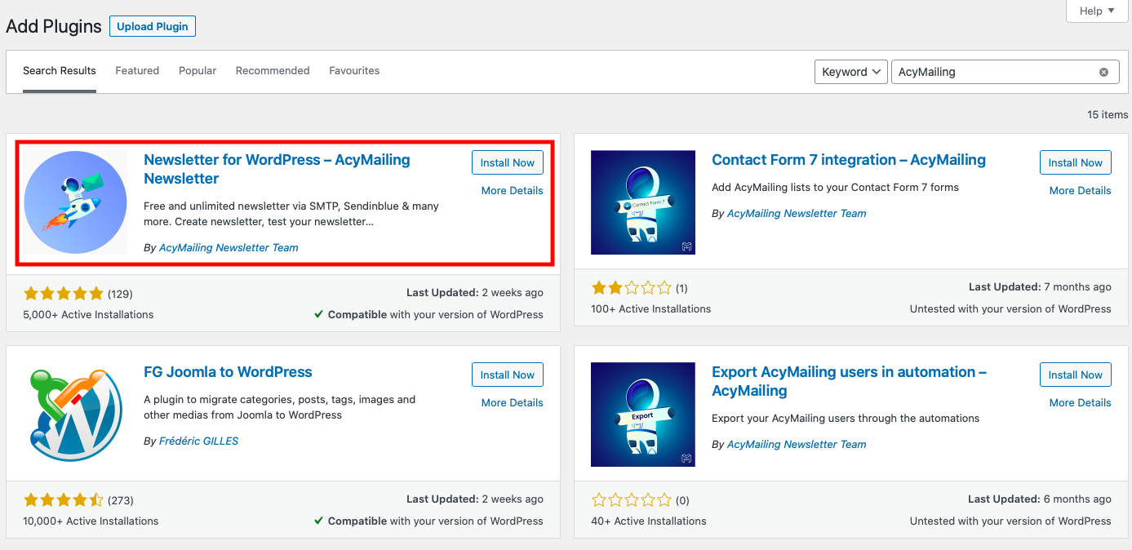Click 'Last Updated: 6 months ago' text
Viewport: 1132px width, 550px height.
click(x=1040, y=499)
